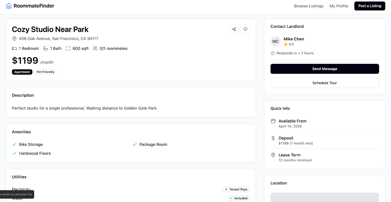Click the RoommateFinder house logo icon
The width and height of the screenshot is (391, 202).
click(x=9, y=6)
